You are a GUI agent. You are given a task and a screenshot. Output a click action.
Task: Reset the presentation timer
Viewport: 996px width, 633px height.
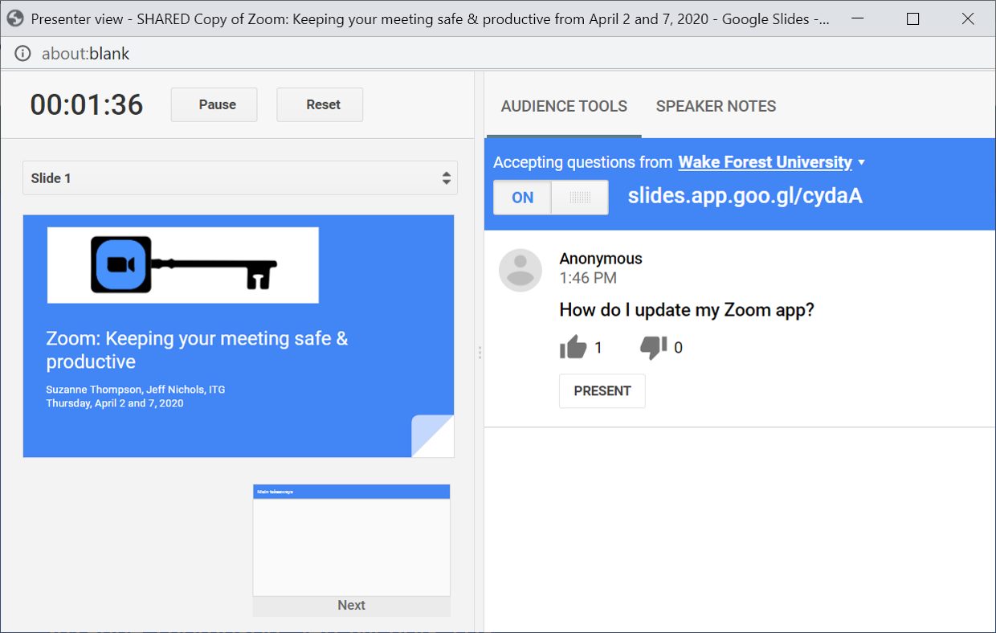320,104
